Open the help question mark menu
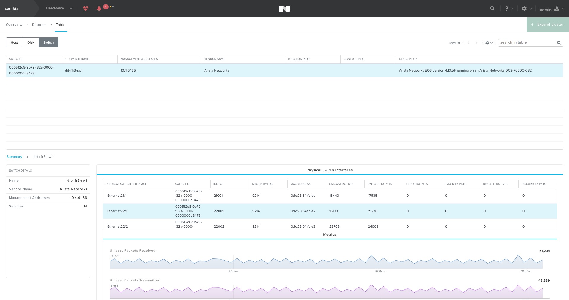This screenshot has width=569, height=300. [509, 9]
